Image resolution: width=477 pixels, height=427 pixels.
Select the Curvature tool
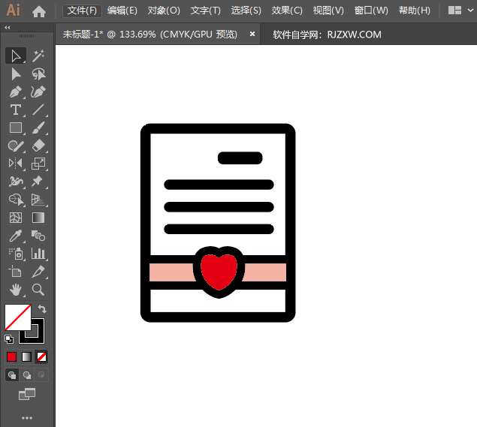38,92
